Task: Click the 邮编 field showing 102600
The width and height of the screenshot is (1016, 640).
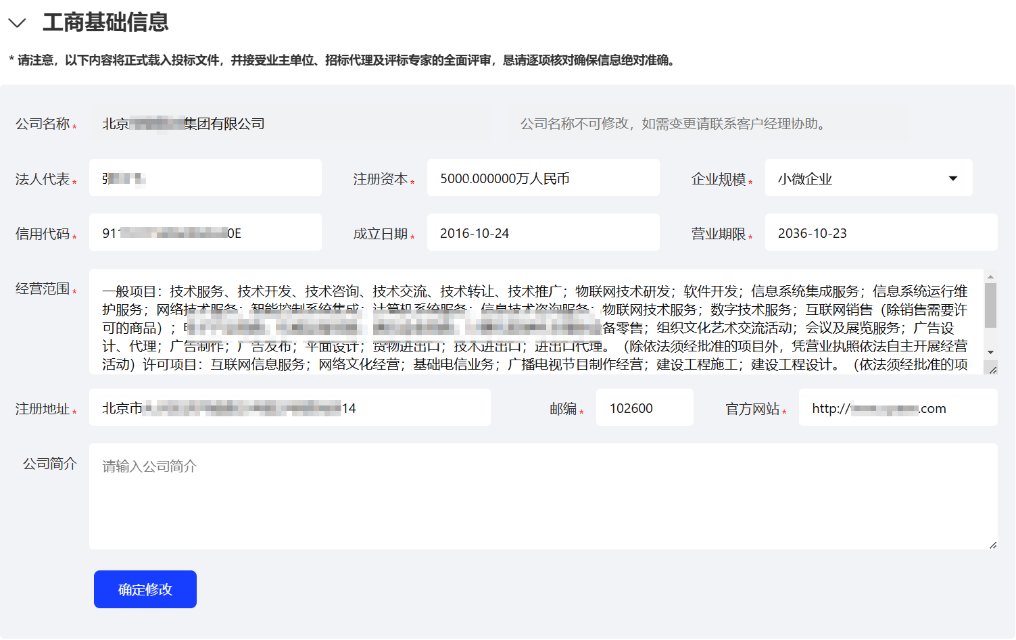Action: (644, 408)
